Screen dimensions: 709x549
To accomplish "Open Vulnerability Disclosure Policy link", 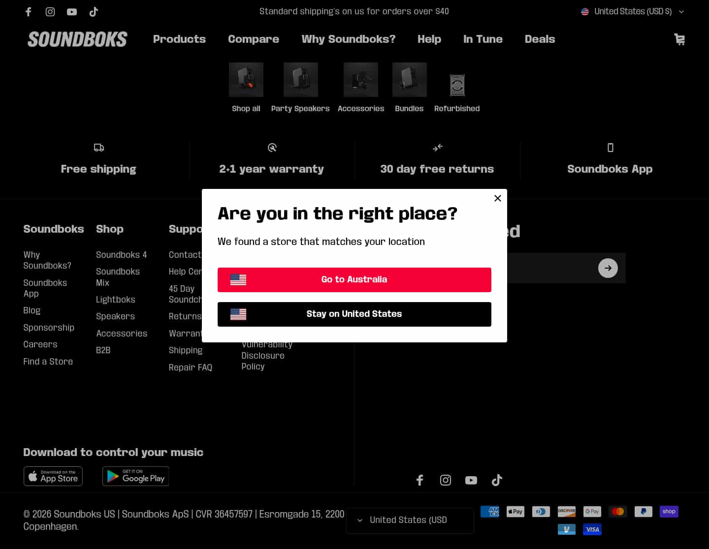I will tap(267, 355).
